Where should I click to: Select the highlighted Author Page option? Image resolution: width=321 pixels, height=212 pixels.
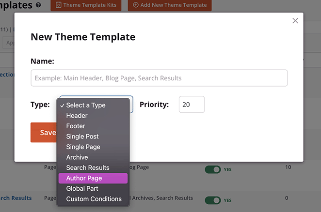coord(84,178)
